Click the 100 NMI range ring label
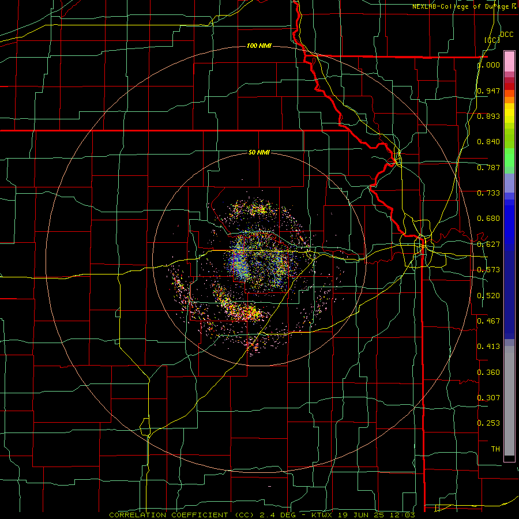Screen dimensions: 519x519 pos(259,46)
